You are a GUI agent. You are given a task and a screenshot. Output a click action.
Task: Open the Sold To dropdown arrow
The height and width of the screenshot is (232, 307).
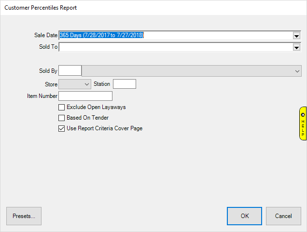pos(296,47)
